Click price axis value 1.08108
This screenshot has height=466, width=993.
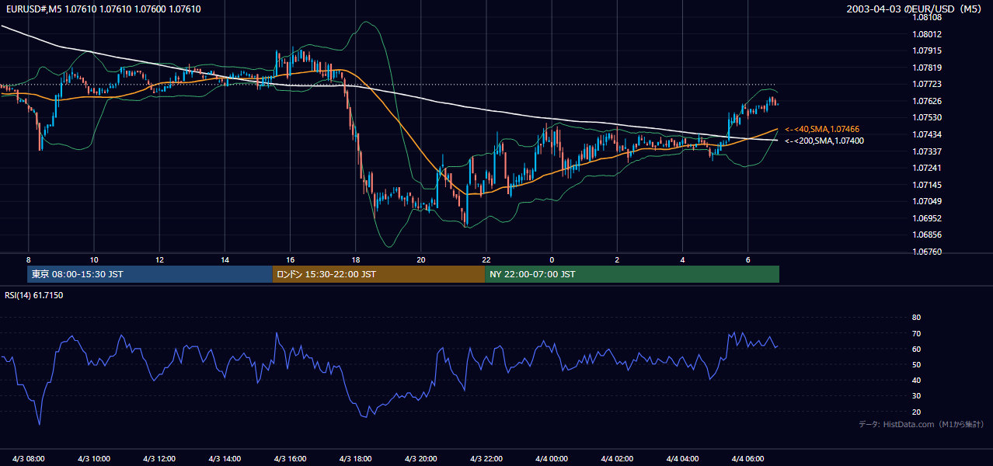click(x=926, y=17)
